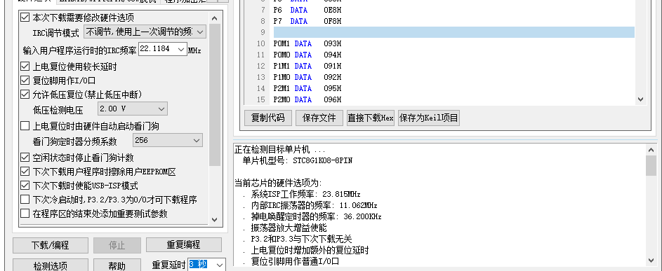
Task: Click the 'IRC调节模式' label
Action: coord(55,33)
